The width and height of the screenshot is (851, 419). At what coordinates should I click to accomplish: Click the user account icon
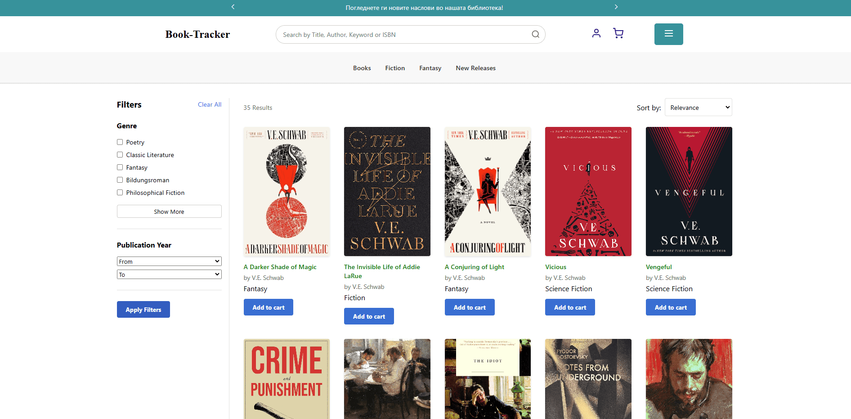click(x=596, y=33)
